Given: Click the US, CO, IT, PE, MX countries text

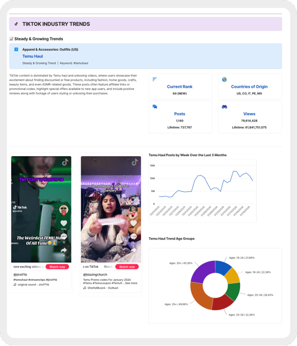Looking at the screenshot, I should [249, 93].
